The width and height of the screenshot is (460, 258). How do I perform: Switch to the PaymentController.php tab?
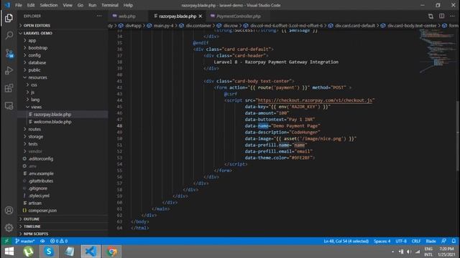point(239,16)
